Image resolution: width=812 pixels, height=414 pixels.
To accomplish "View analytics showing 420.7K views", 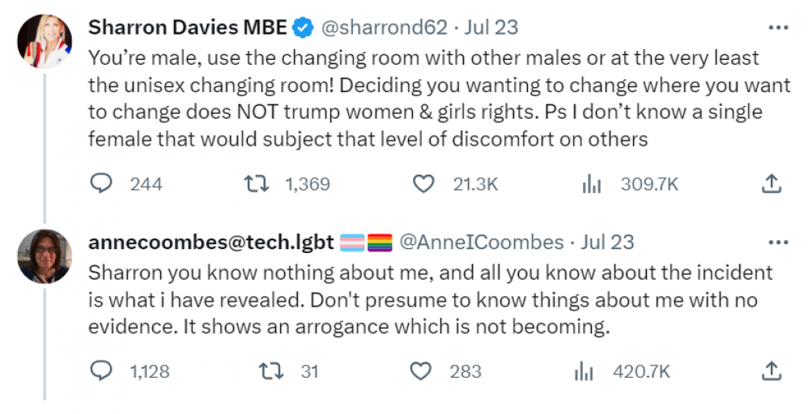I will [584, 371].
